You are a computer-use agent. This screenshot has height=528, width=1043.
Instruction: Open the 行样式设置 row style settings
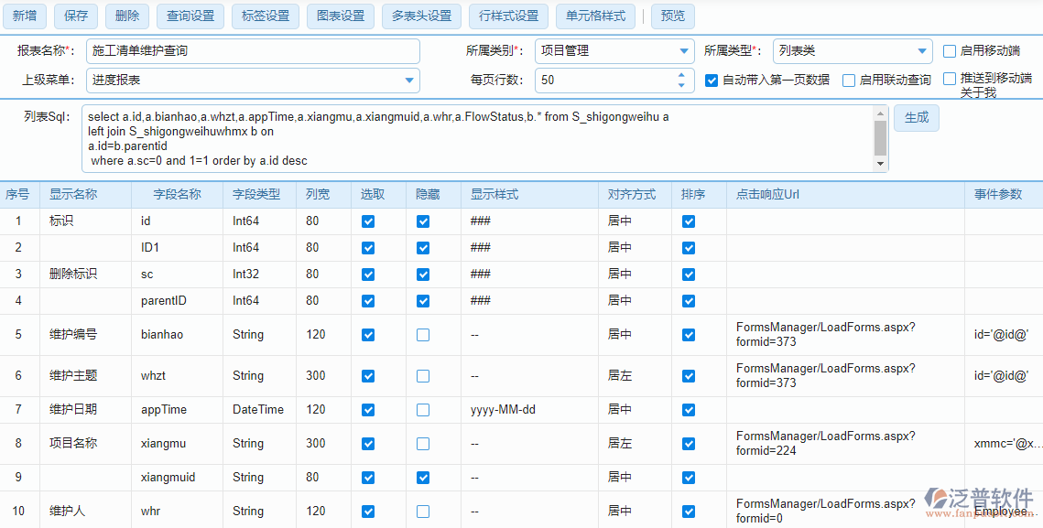coord(508,16)
